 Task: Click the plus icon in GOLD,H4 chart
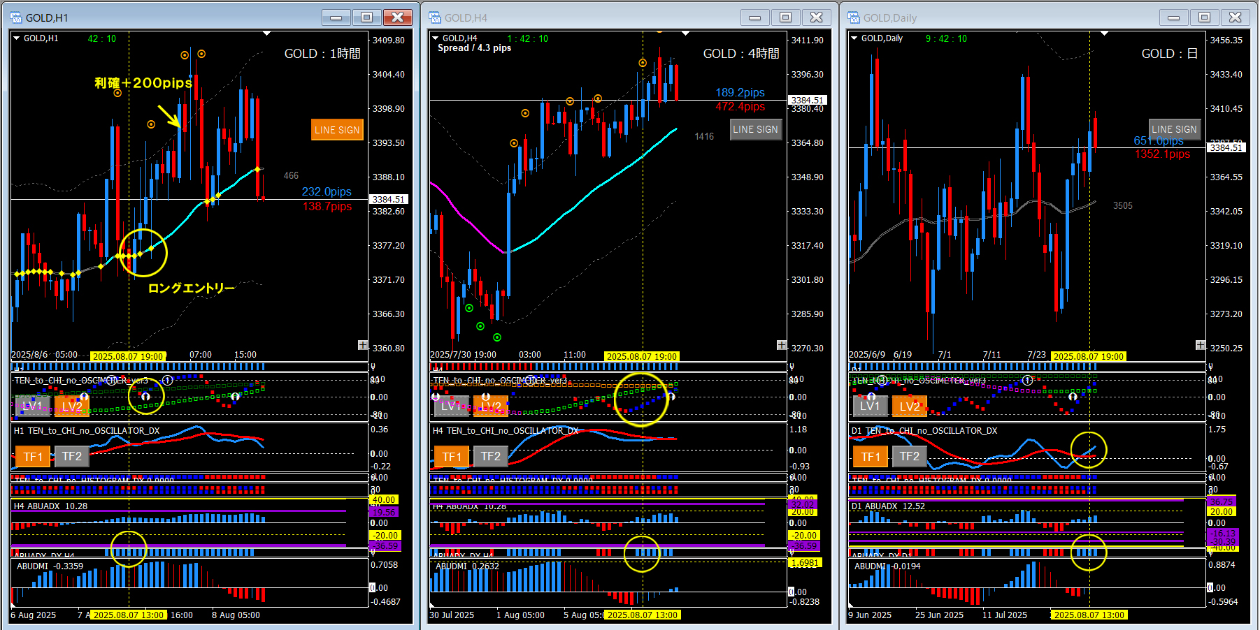[x=782, y=345]
